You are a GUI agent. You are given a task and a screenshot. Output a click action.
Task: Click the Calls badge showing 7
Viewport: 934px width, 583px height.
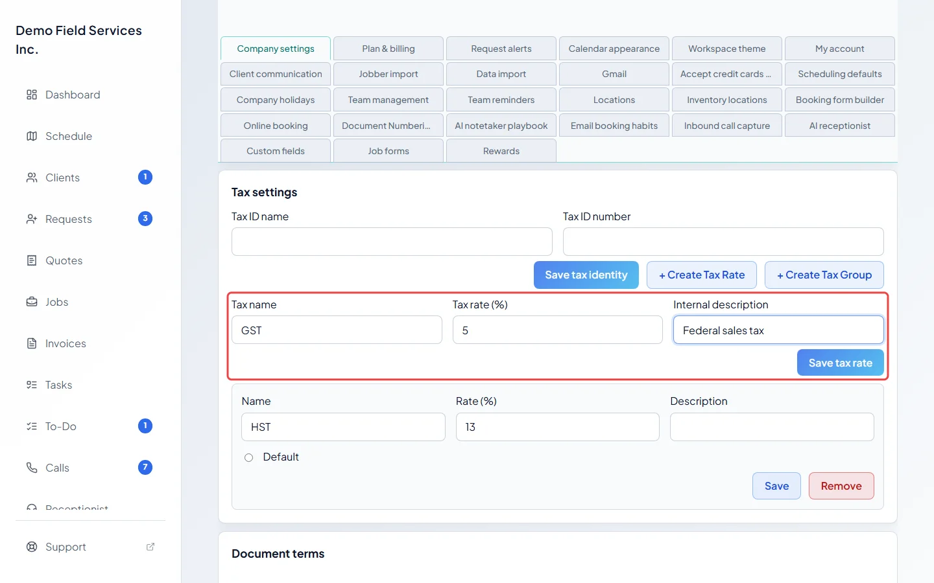[x=145, y=468]
